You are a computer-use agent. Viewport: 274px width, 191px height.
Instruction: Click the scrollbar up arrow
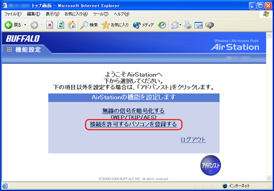tap(269, 36)
